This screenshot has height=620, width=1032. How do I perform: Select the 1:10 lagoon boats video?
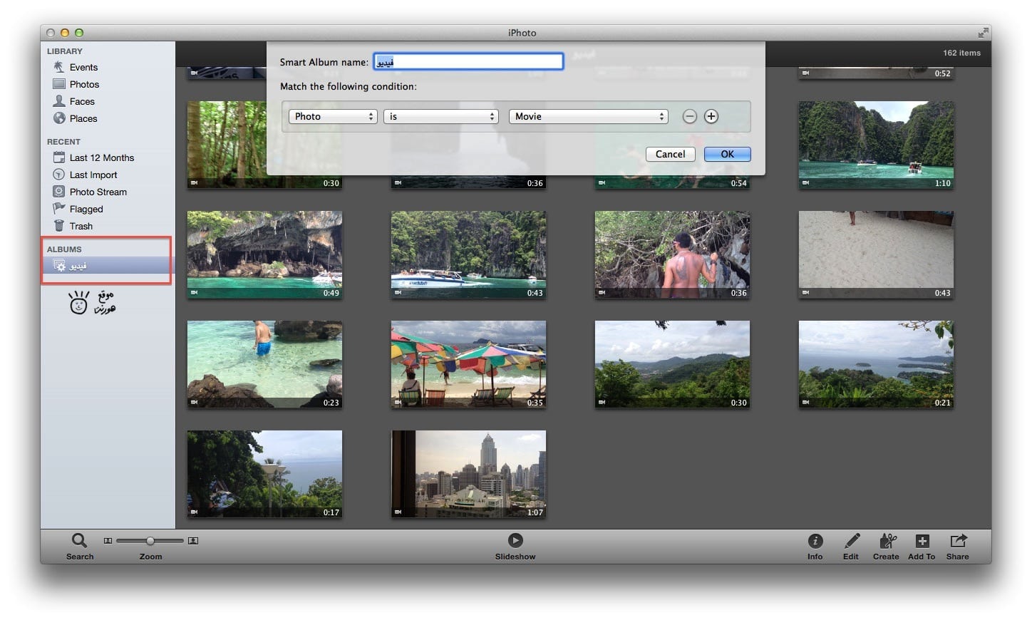pyautogui.click(x=876, y=145)
